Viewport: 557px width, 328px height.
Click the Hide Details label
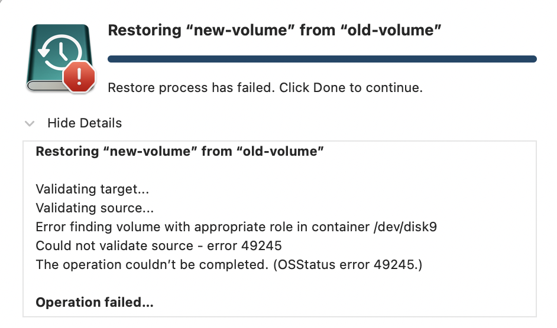(85, 123)
